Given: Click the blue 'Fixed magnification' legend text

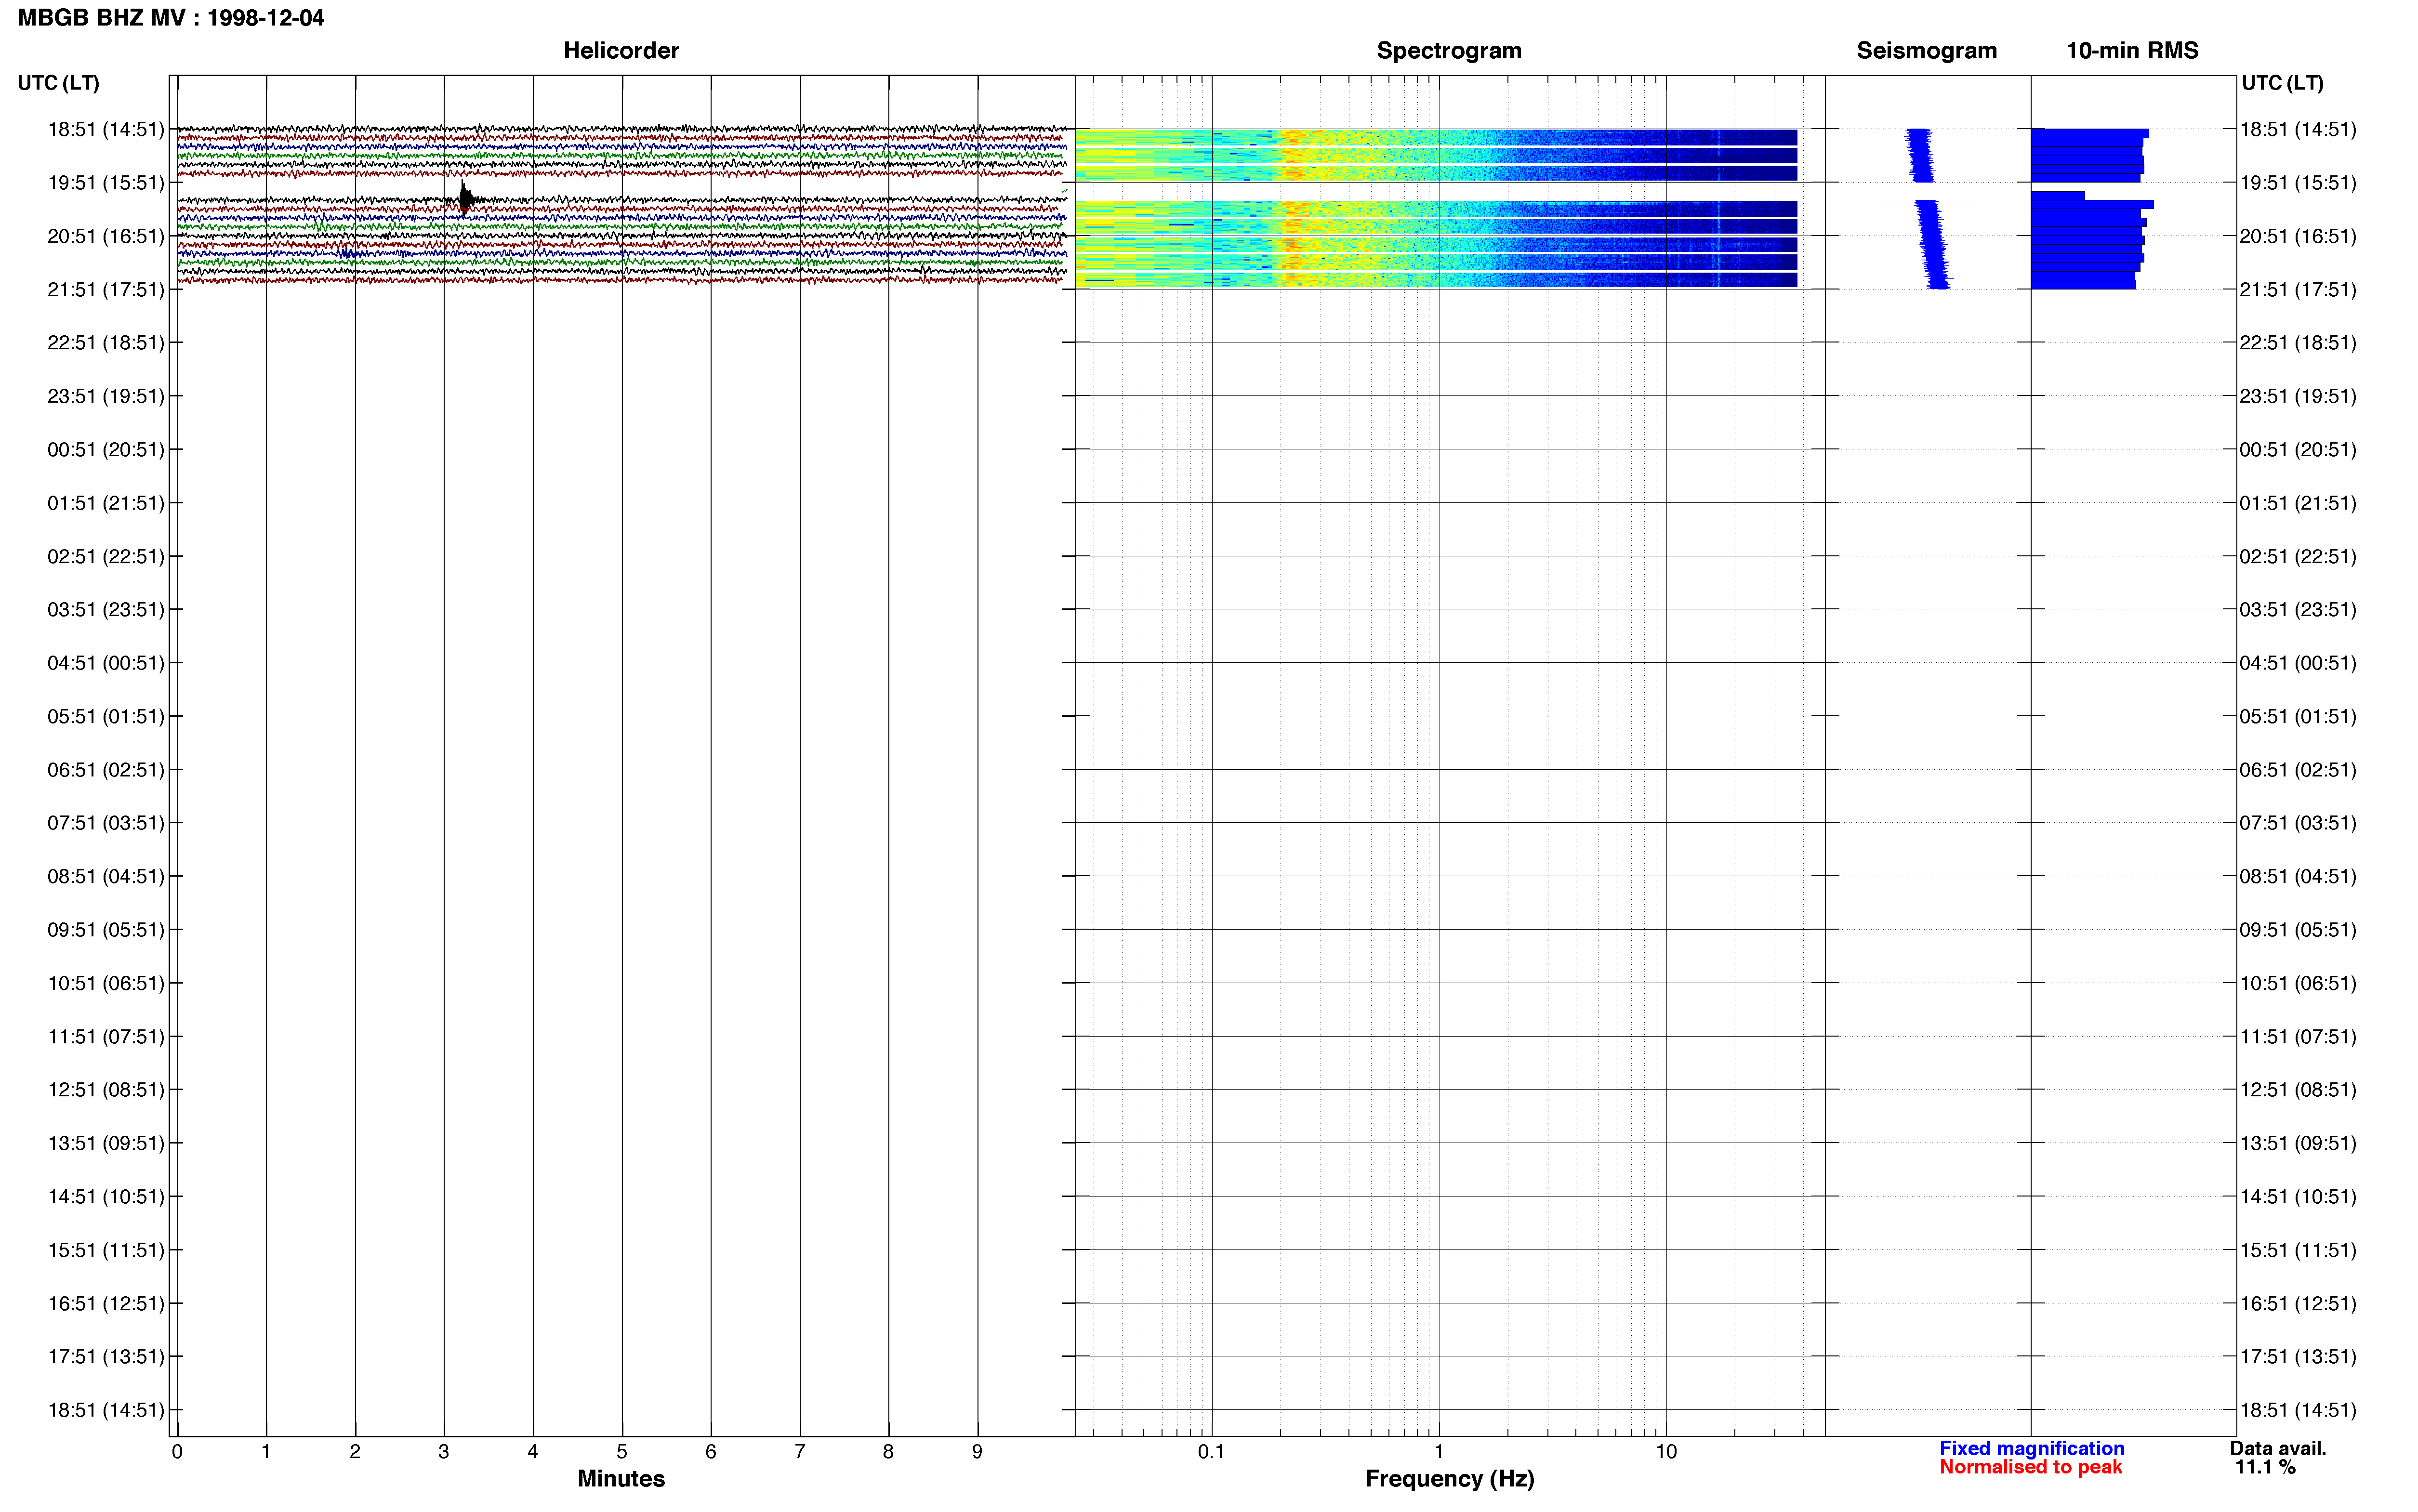Looking at the screenshot, I should 2031,1448.
